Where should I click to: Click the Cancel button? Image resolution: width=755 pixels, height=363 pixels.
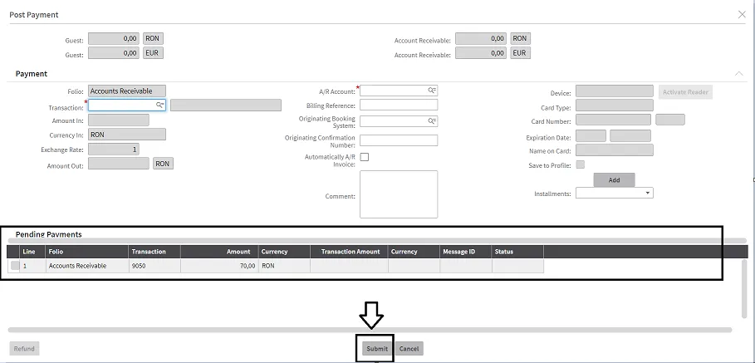(x=409, y=349)
